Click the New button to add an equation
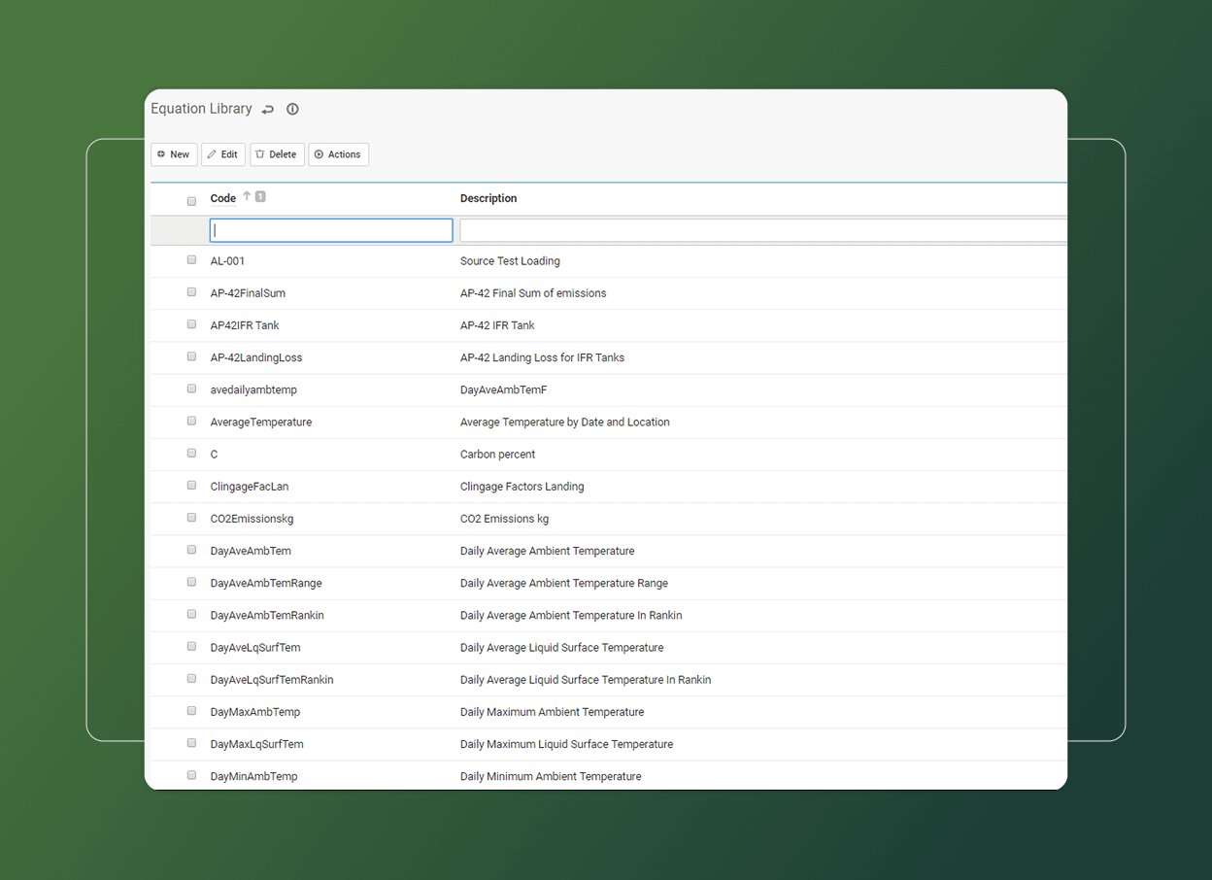This screenshot has height=880, width=1212. click(174, 154)
